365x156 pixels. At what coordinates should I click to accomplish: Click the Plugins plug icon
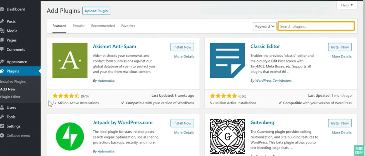tap(2, 71)
